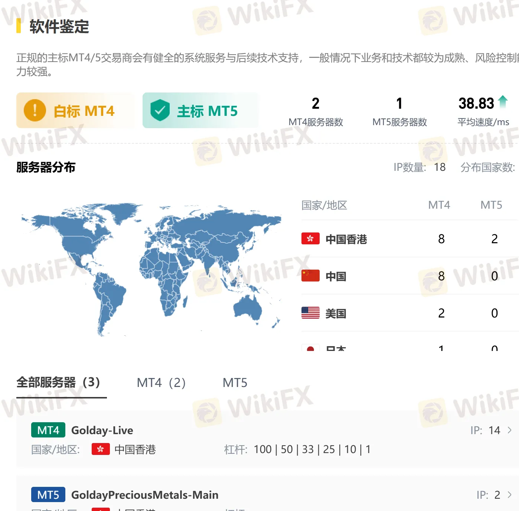Click the IP: 14 count on Golday-Live
The height and width of the screenshot is (511, 519).
point(485,430)
